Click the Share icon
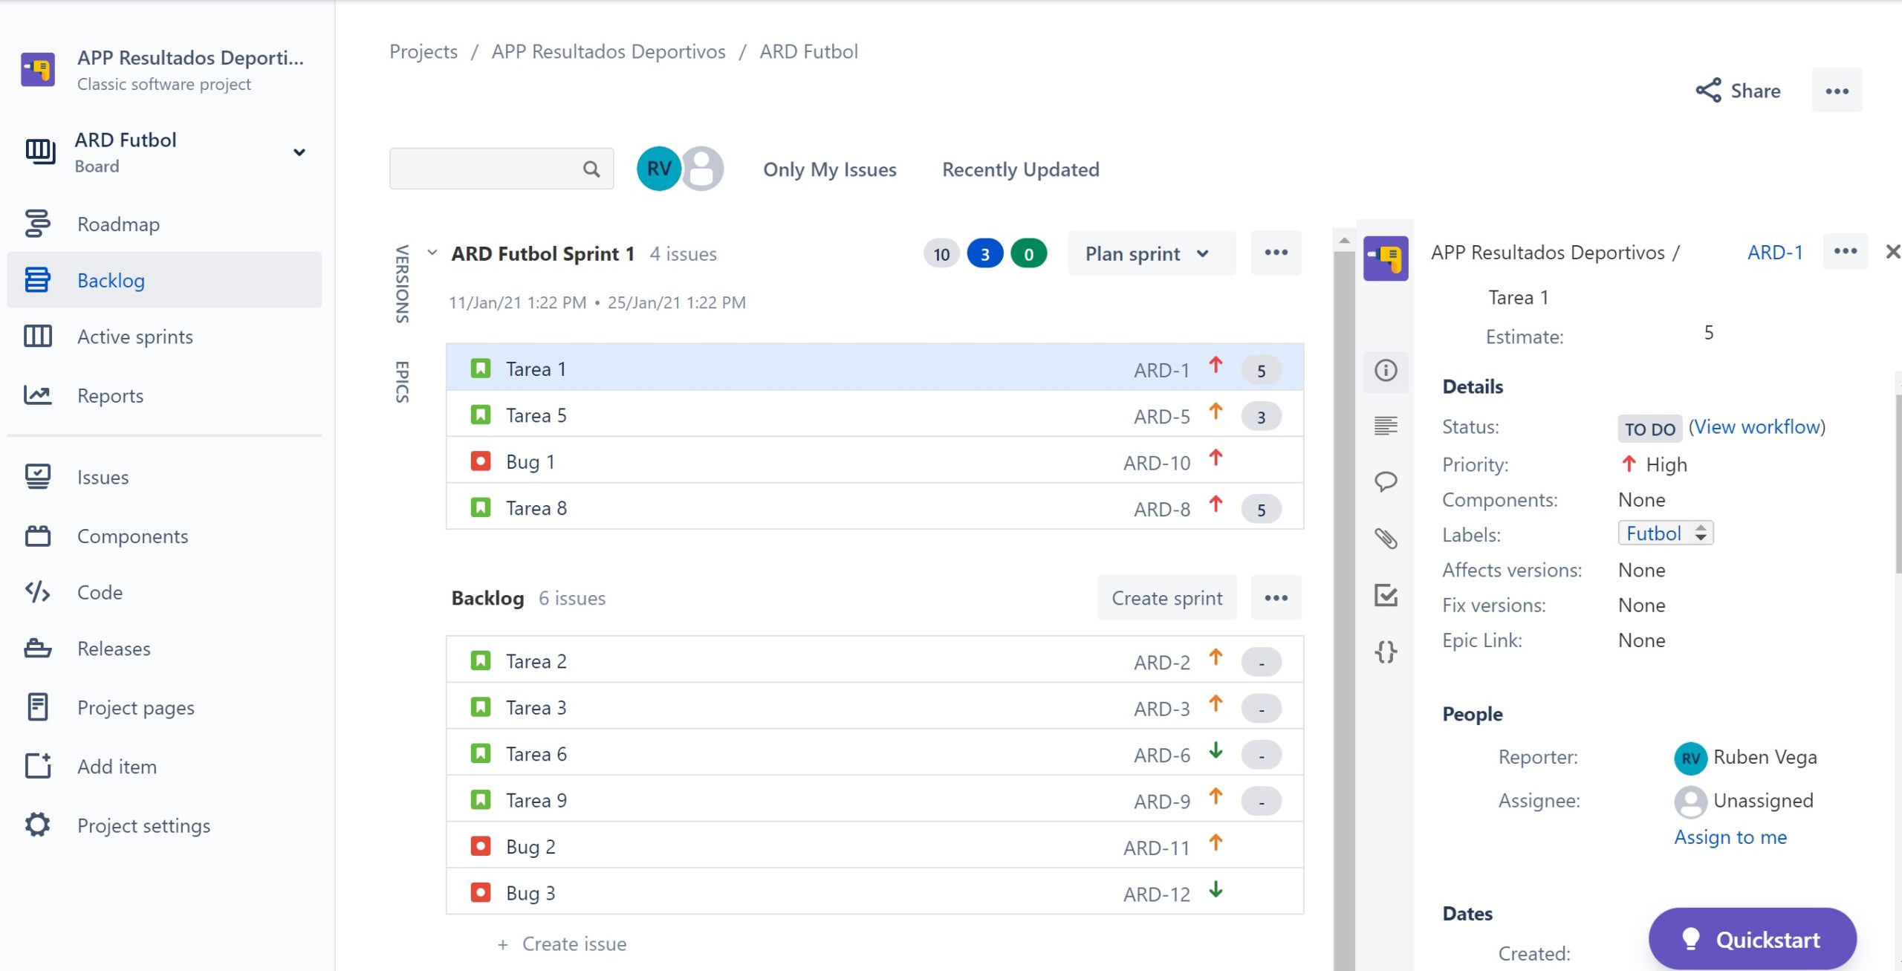 point(1708,91)
